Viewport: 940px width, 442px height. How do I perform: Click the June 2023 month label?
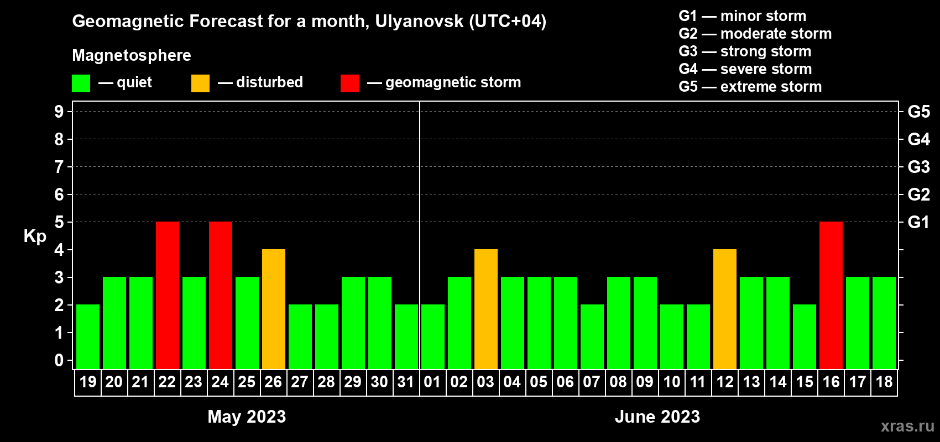(657, 417)
